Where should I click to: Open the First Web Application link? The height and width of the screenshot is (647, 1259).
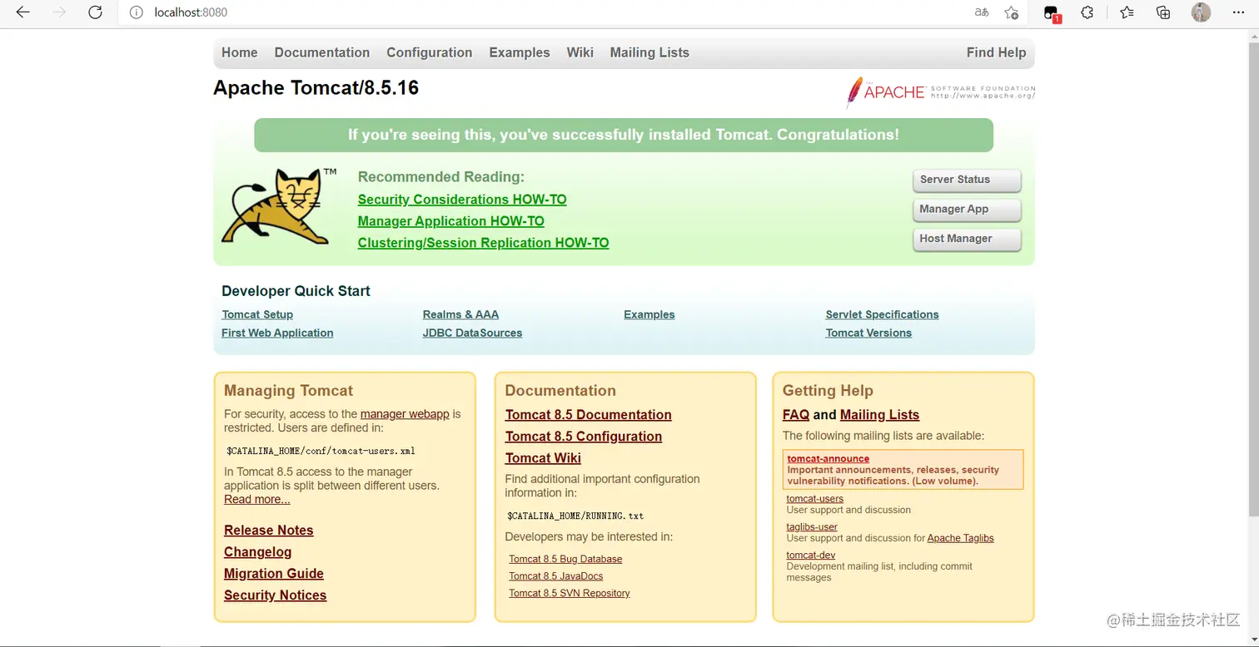(277, 333)
